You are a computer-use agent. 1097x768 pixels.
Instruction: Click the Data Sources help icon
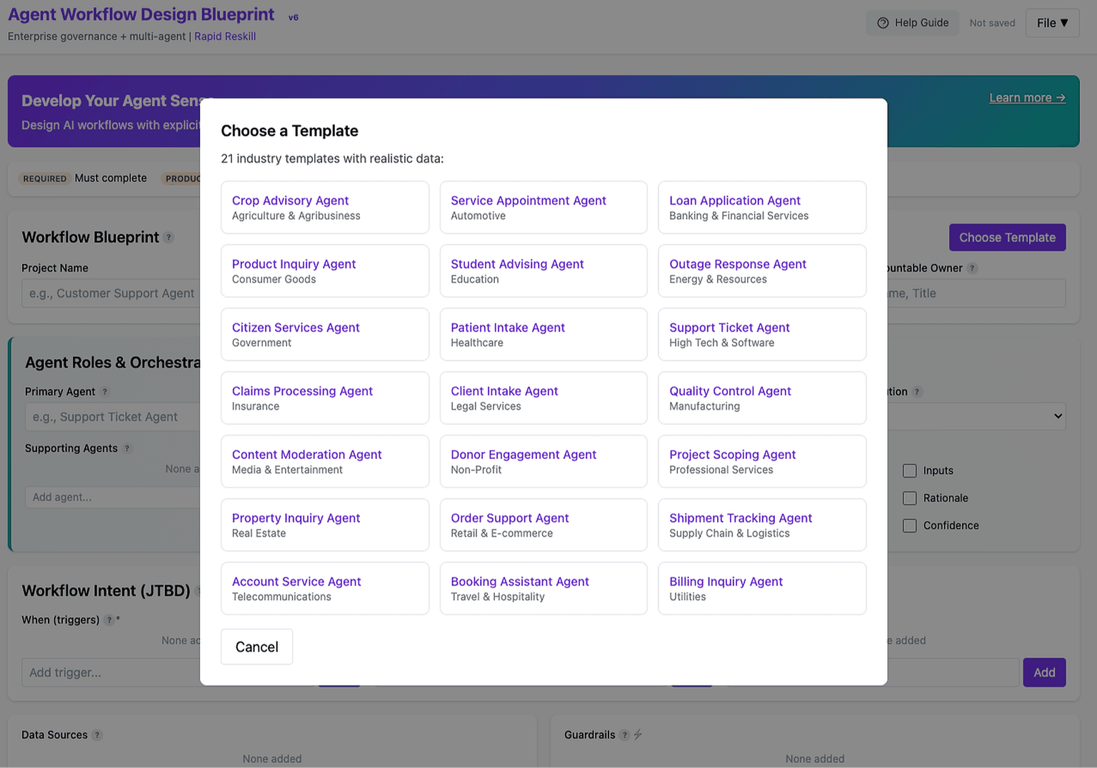pyautogui.click(x=99, y=734)
